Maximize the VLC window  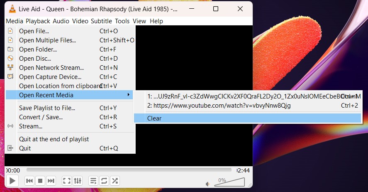(x=216, y=9)
